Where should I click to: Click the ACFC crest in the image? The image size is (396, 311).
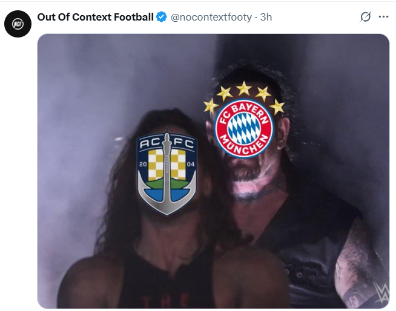pos(167,172)
